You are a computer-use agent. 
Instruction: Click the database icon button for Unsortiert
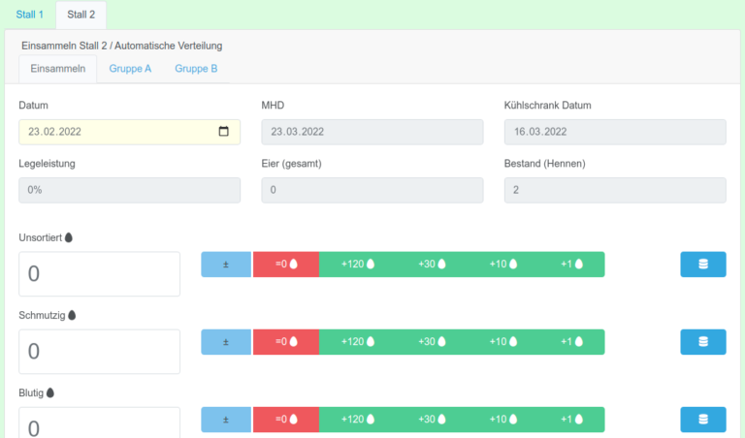(703, 265)
